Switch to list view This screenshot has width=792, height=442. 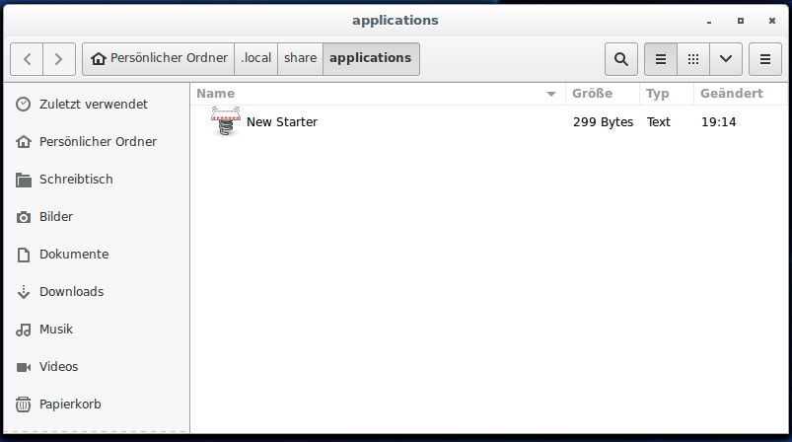661,59
